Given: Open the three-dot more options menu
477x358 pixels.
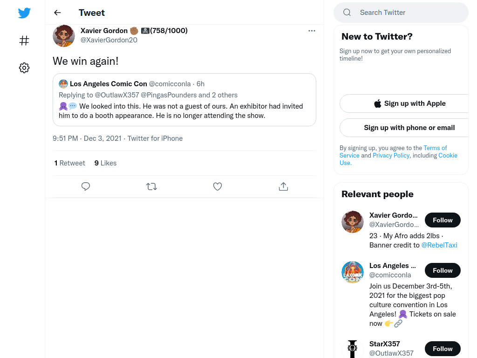Looking at the screenshot, I should click(x=312, y=31).
